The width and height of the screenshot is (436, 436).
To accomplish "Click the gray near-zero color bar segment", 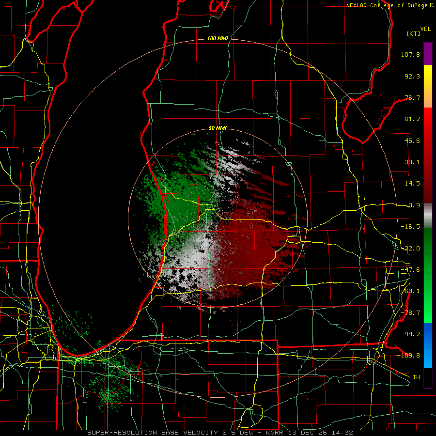I will tap(428, 216).
